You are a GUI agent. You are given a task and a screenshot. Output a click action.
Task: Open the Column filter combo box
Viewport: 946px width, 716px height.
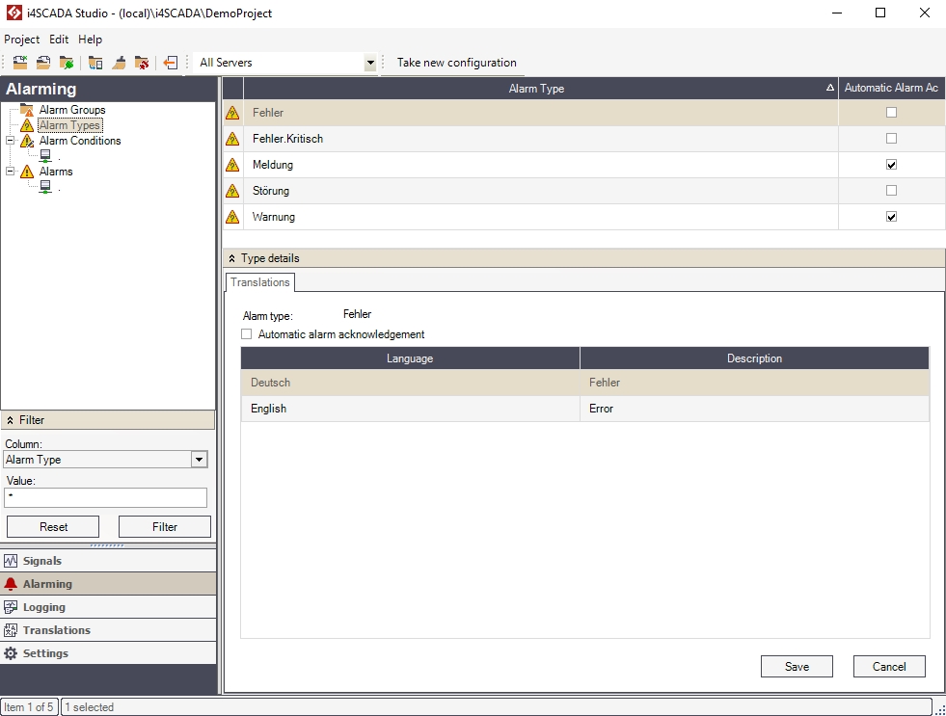point(199,460)
